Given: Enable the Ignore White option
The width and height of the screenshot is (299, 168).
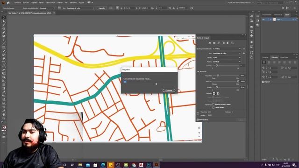Looking at the screenshot, I should coord(214,108).
